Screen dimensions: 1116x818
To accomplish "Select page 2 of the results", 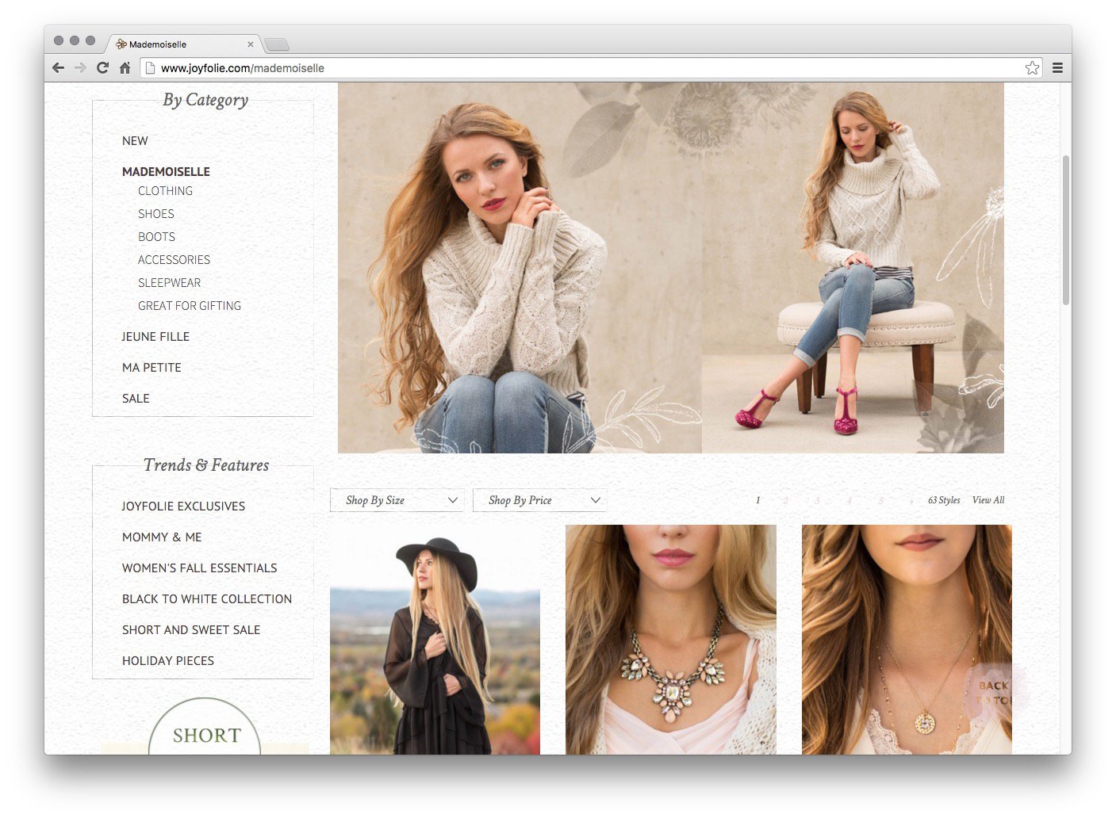I will pos(785,500).
